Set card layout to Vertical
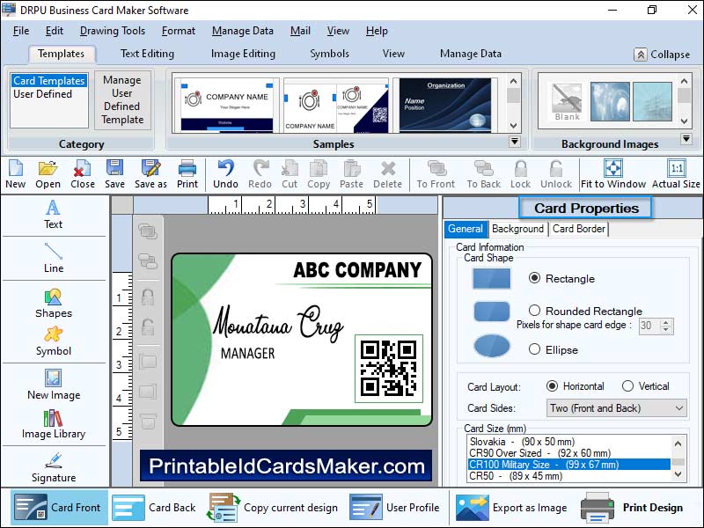This screenshot has height=528, width=704. 627,386
